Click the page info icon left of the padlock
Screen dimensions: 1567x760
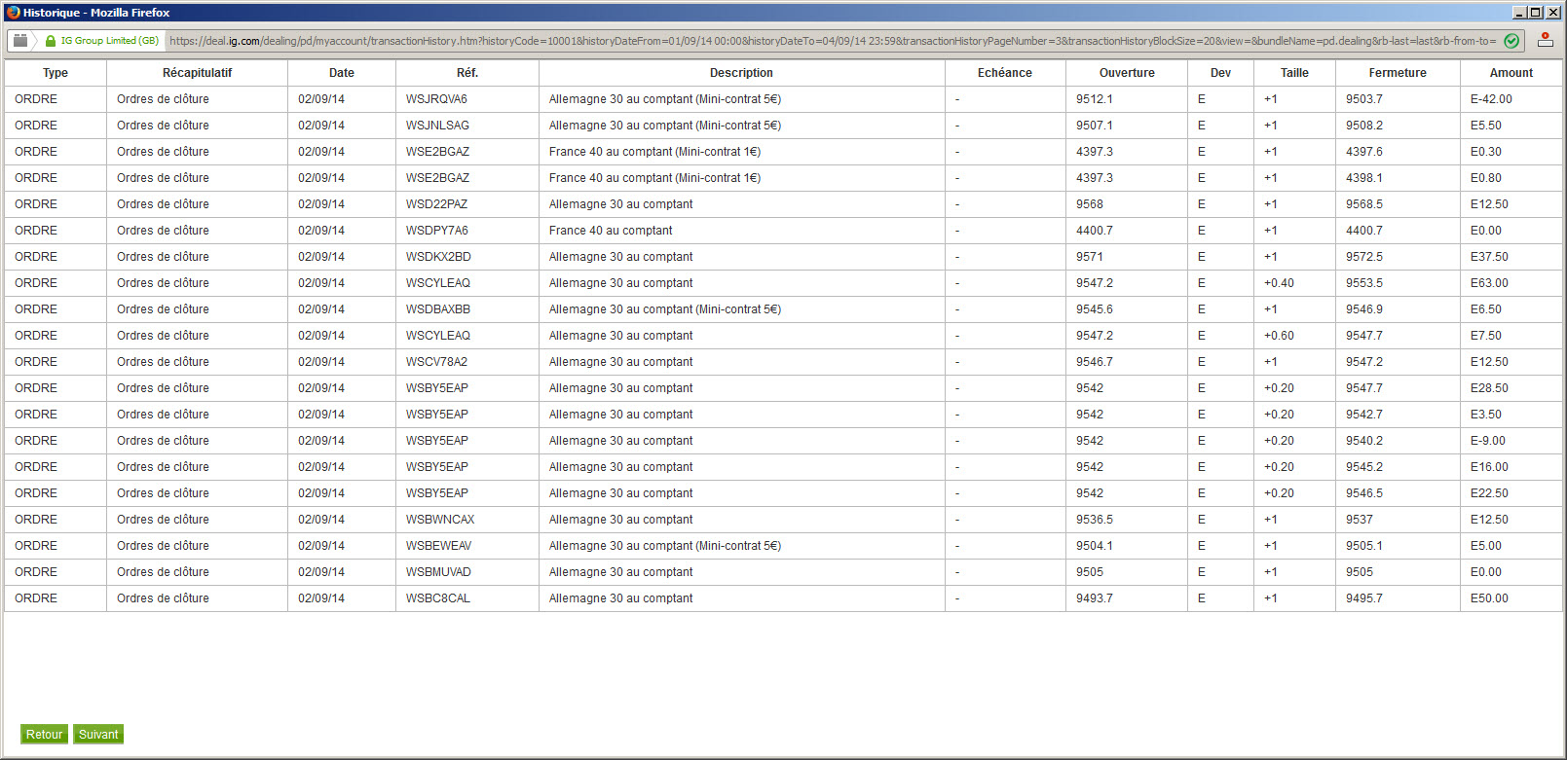pos(20,41)
